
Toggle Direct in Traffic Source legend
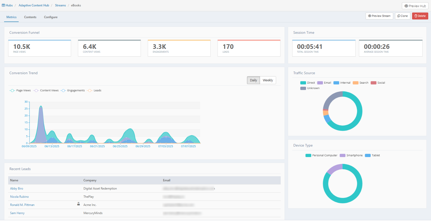pyautogui.click(x=308, y=83)
